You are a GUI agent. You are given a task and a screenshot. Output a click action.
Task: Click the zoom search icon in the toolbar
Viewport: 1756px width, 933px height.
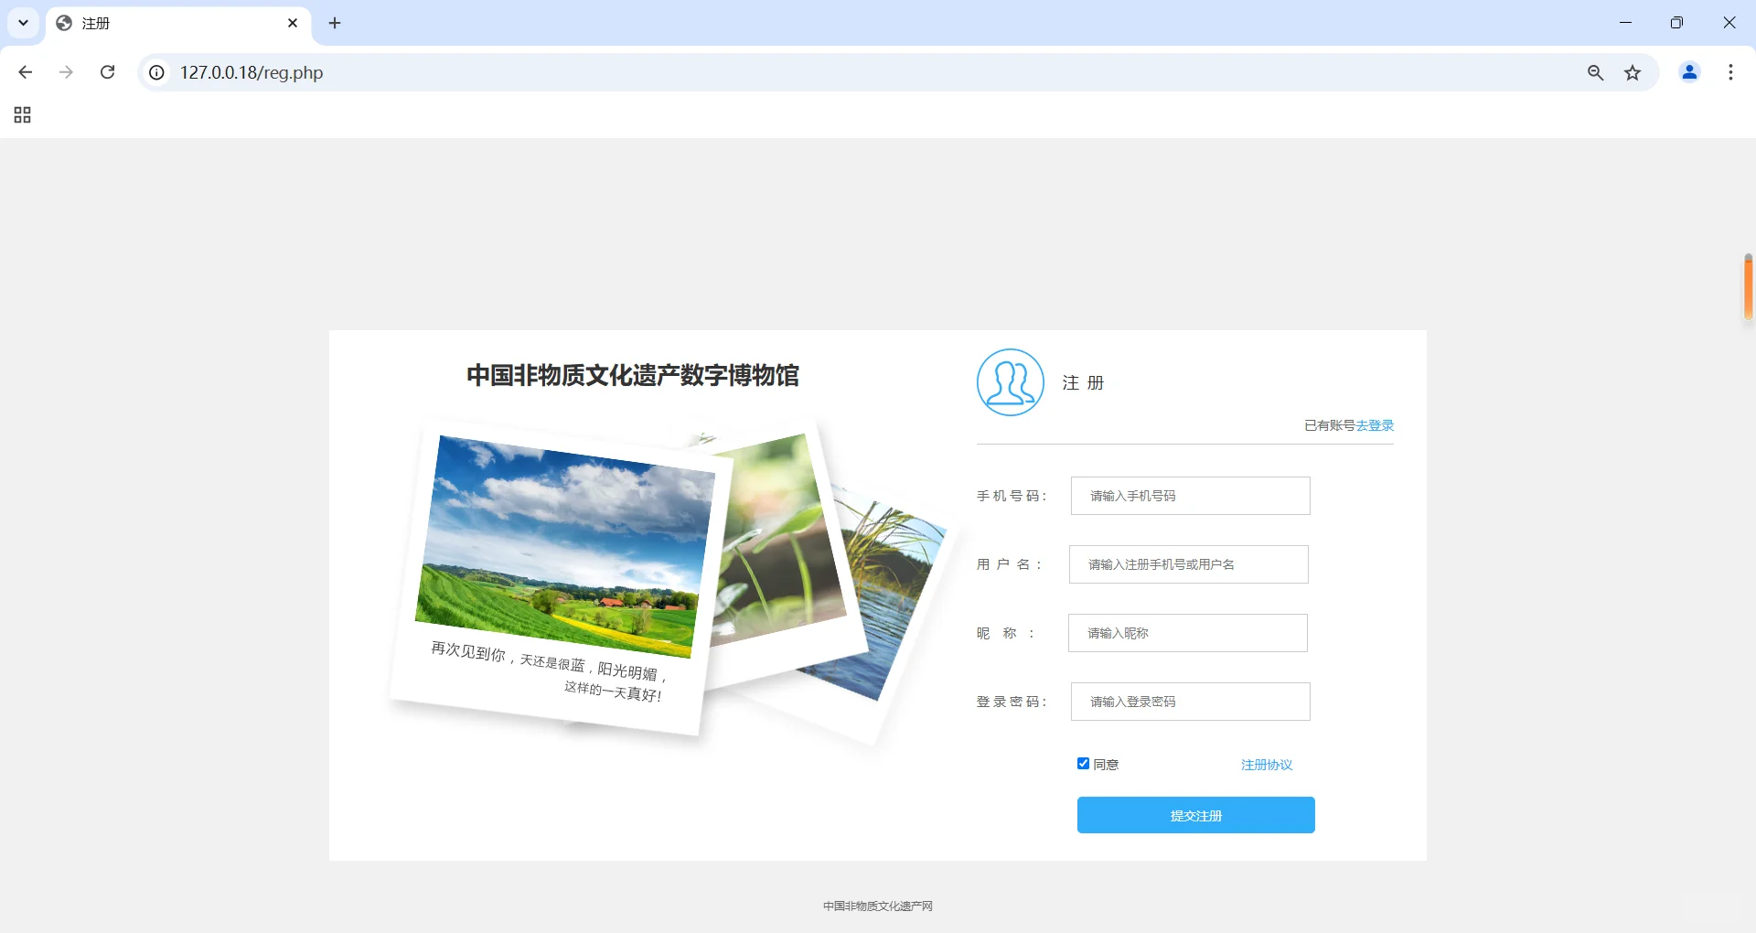1595,72
